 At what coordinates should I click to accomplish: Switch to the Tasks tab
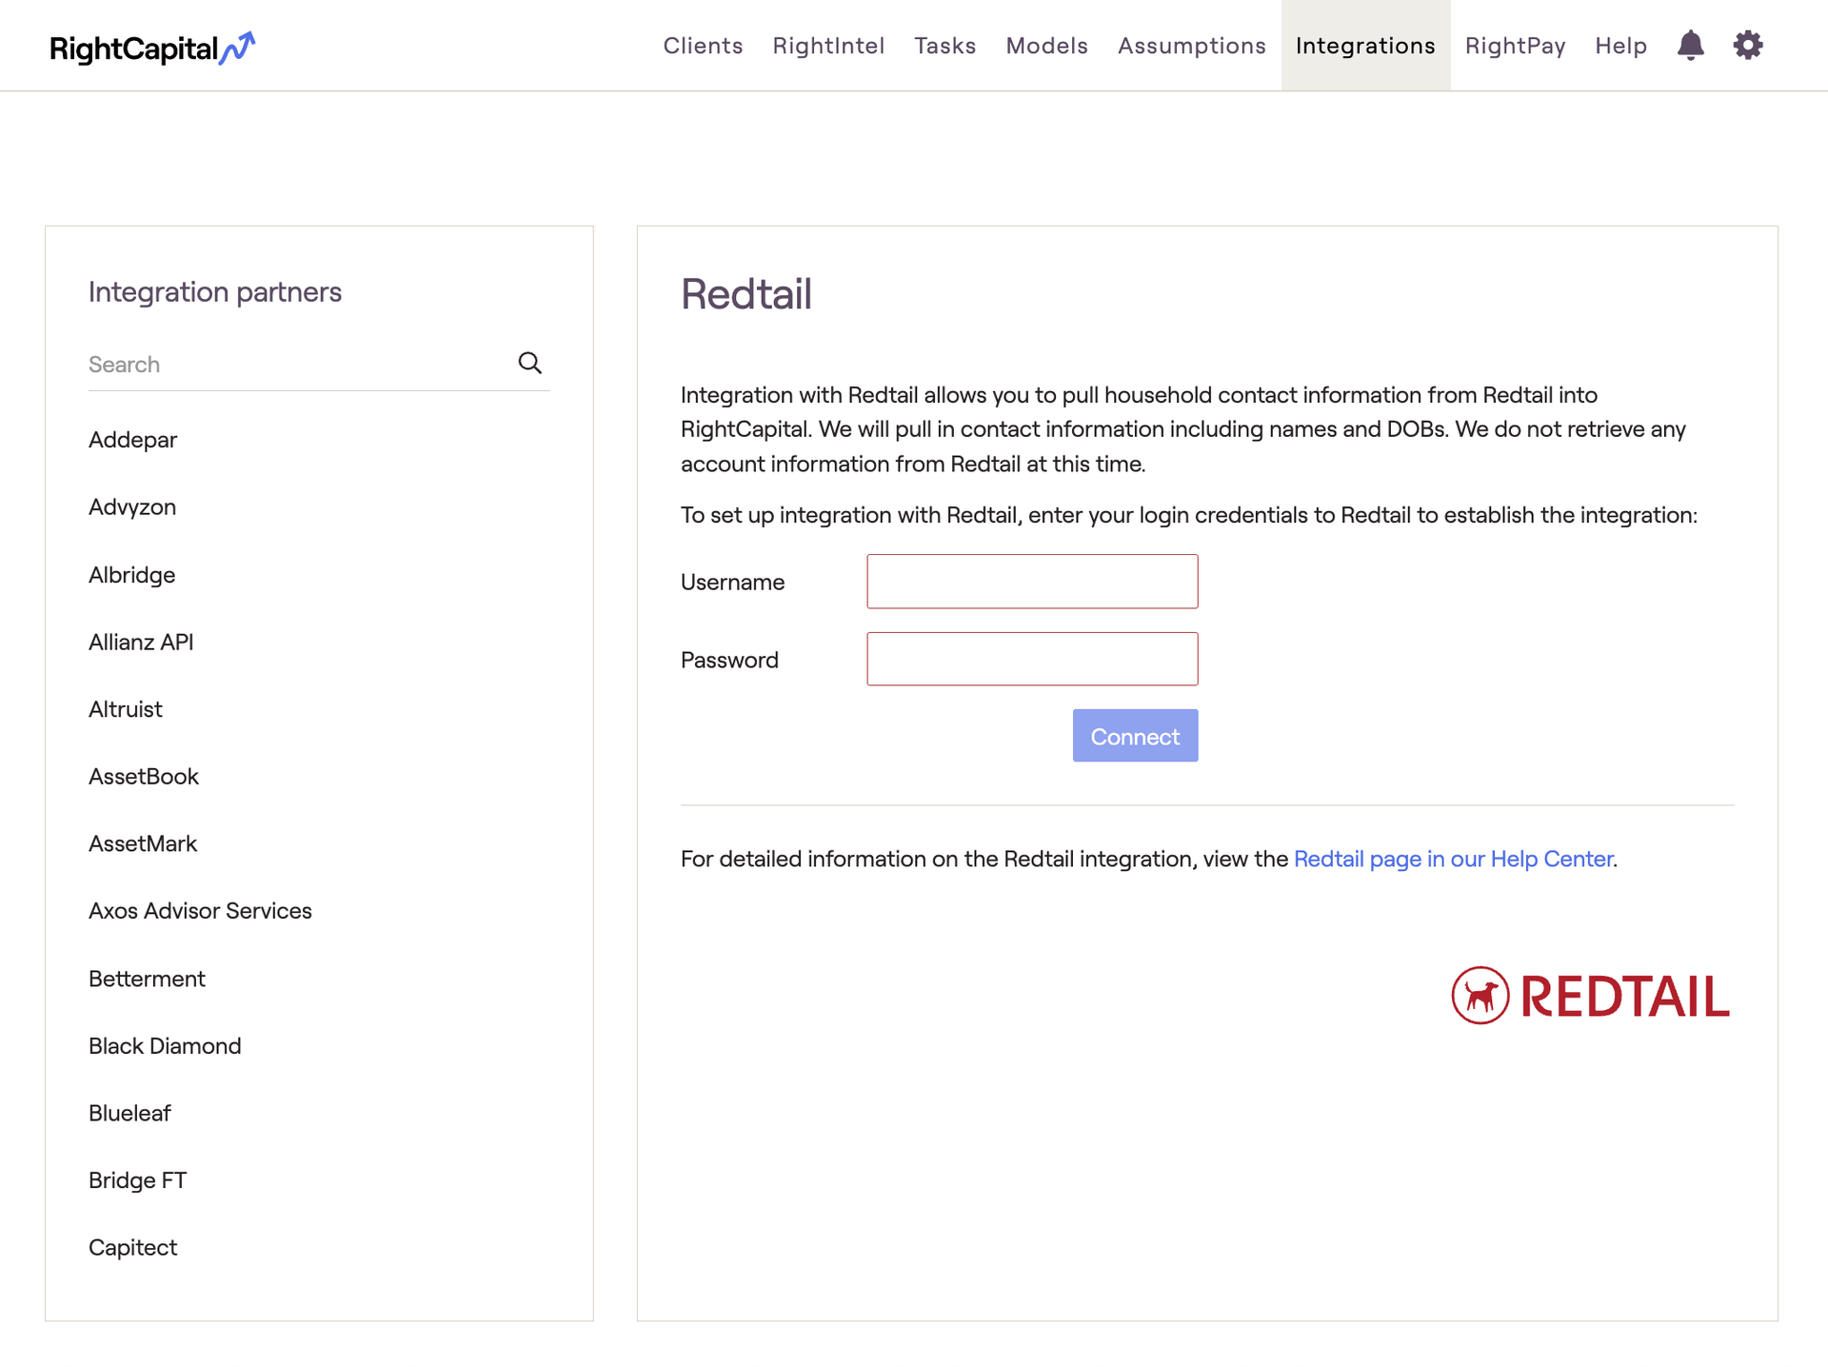click(x=945, y=46)
